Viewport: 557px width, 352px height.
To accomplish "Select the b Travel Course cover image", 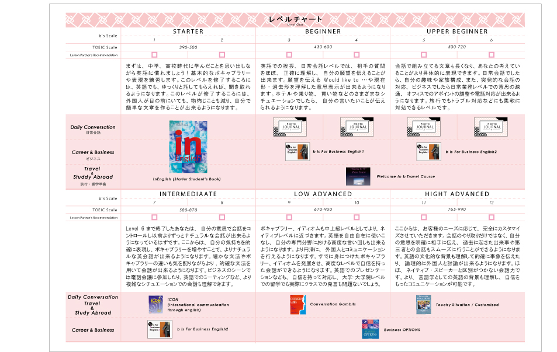I will [358, 176].
